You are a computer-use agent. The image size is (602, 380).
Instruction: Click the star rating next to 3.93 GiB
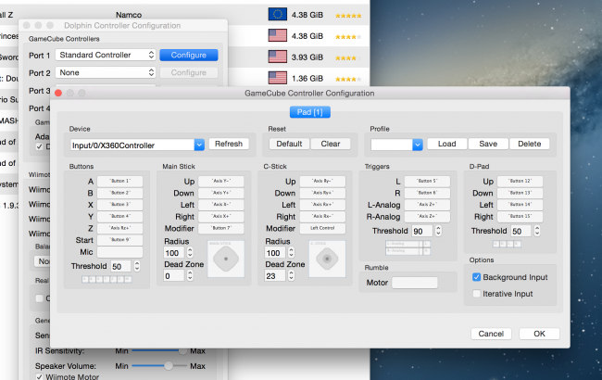tap(348, 58)
